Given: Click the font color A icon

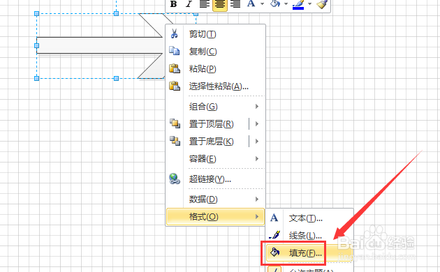Looking at the screenshot, I should (x=251, y=3).
